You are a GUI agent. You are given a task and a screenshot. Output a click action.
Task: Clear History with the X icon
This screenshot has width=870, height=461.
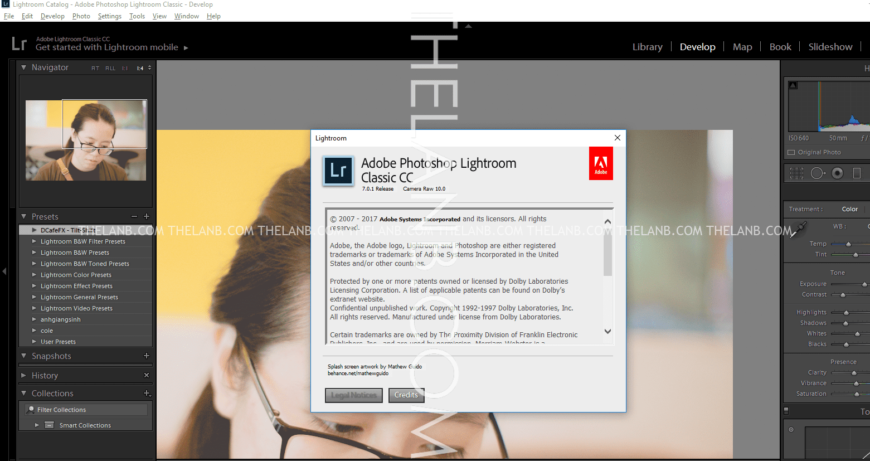click(x=147, y=375)
